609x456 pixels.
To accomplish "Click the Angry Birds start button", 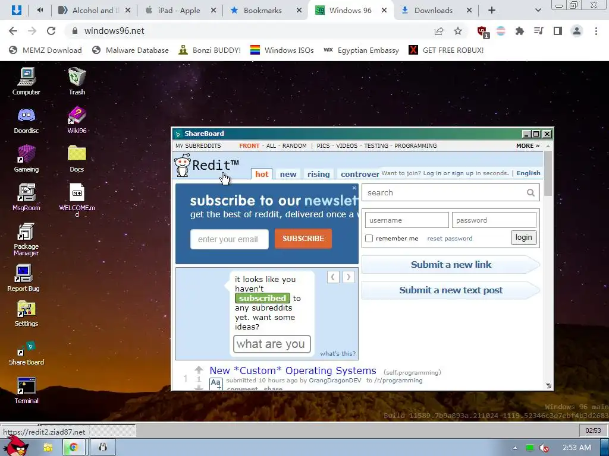I will (17, 446).
